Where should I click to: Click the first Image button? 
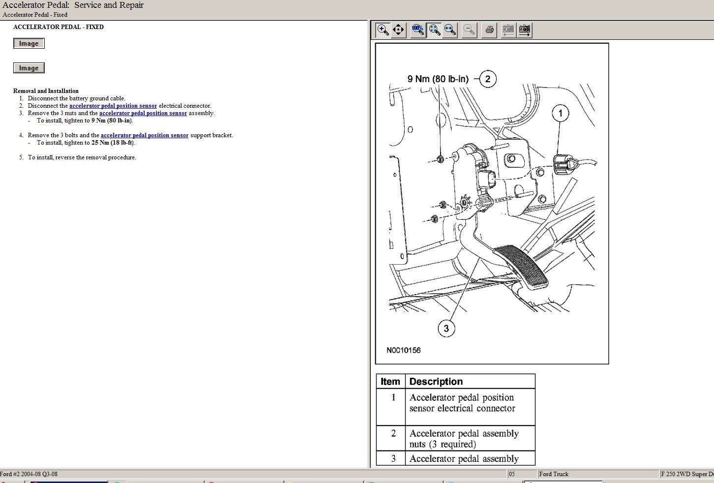pyautogui.click(x=29, y=44)
